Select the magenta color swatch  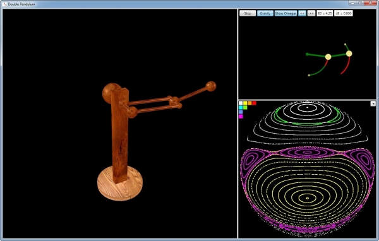pos(241,116)
